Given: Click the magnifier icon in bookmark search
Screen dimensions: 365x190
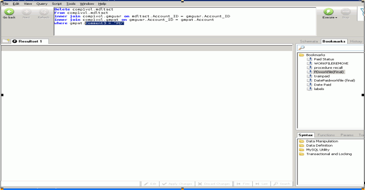Looking at the screenshot, I should point(301,48).
